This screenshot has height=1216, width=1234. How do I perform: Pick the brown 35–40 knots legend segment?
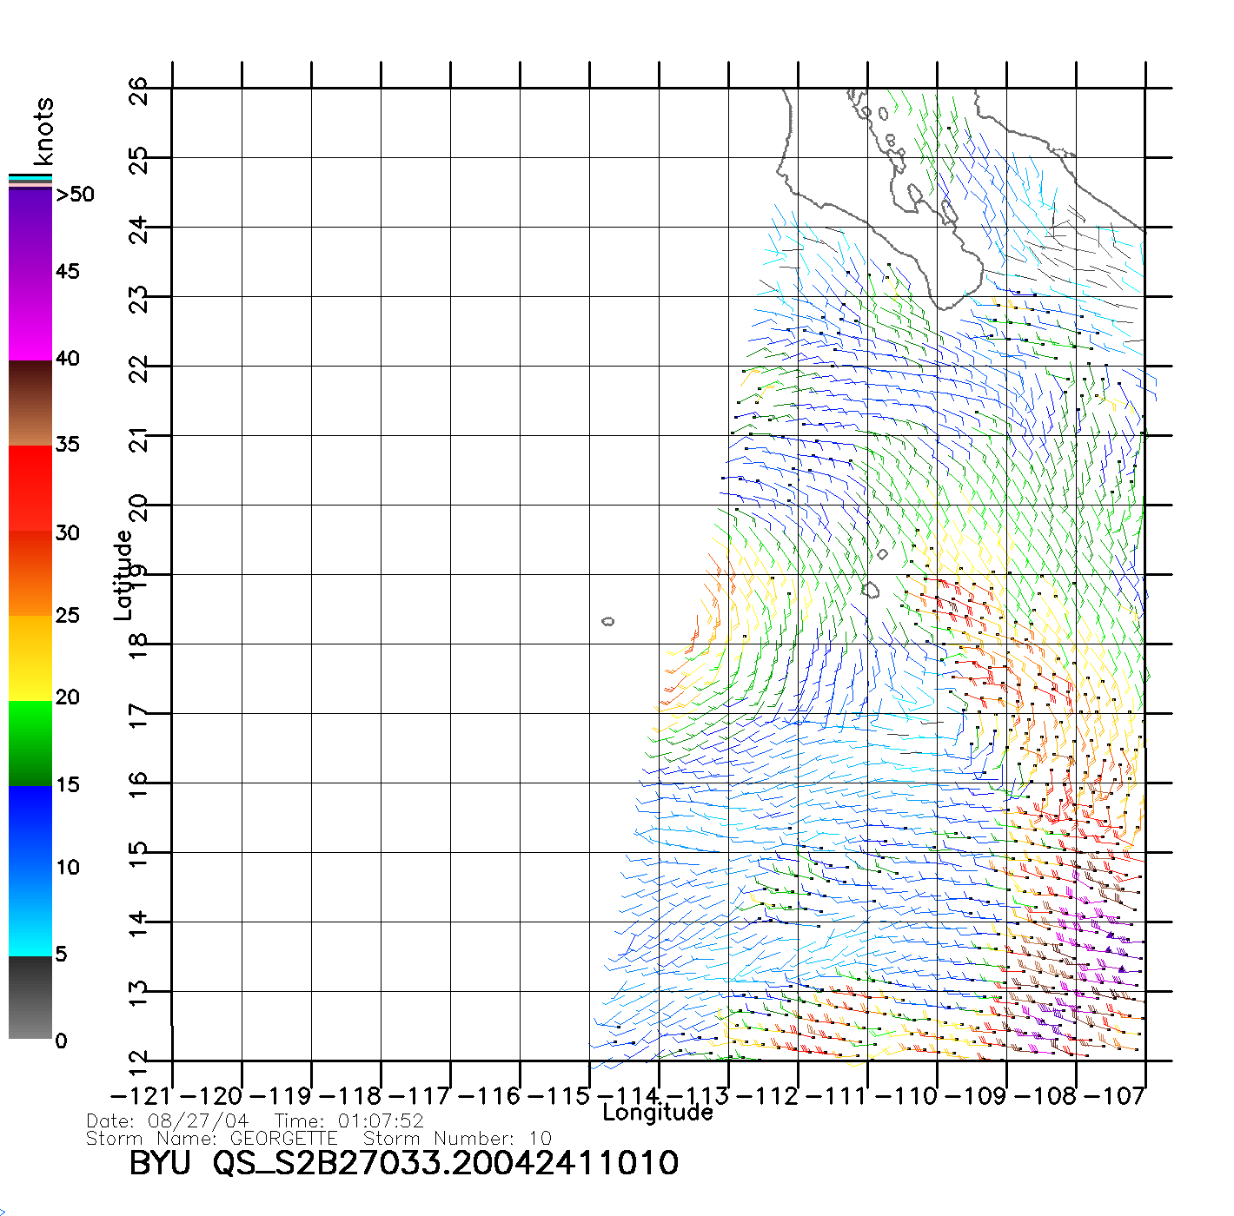click(x=30, y=404)
